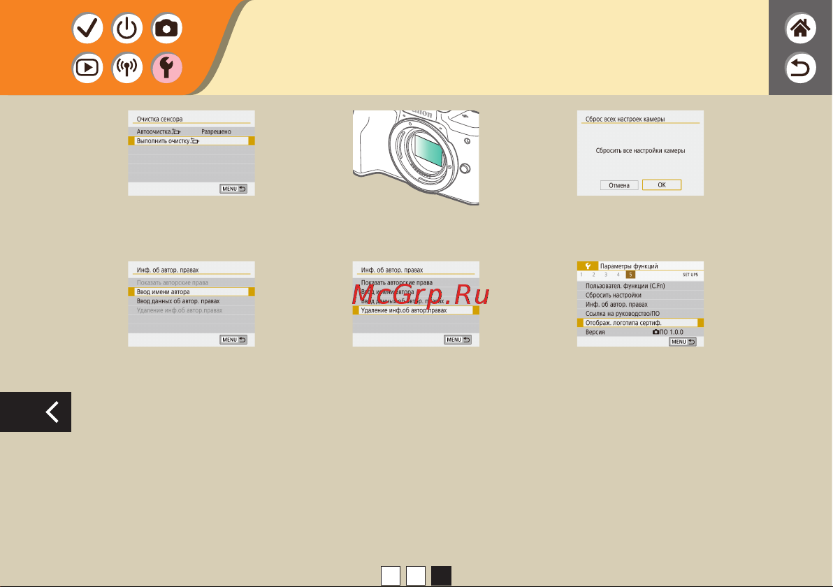Select 'Отображ. логотипа сертиф.' row
The width and height of the screenshot is (833, 587).
[640, 322]
